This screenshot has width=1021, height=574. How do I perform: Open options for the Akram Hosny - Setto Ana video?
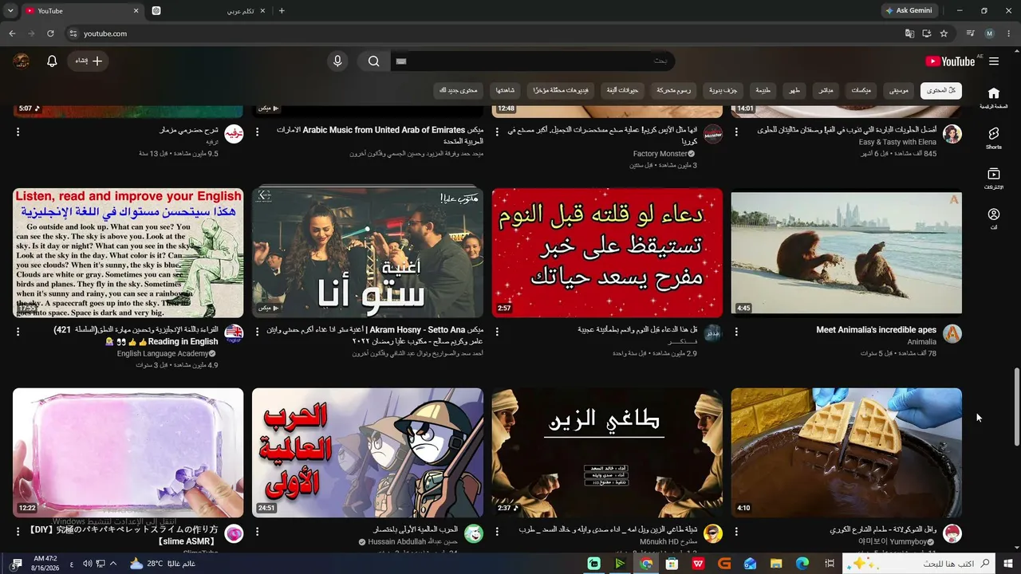point(257,332)
